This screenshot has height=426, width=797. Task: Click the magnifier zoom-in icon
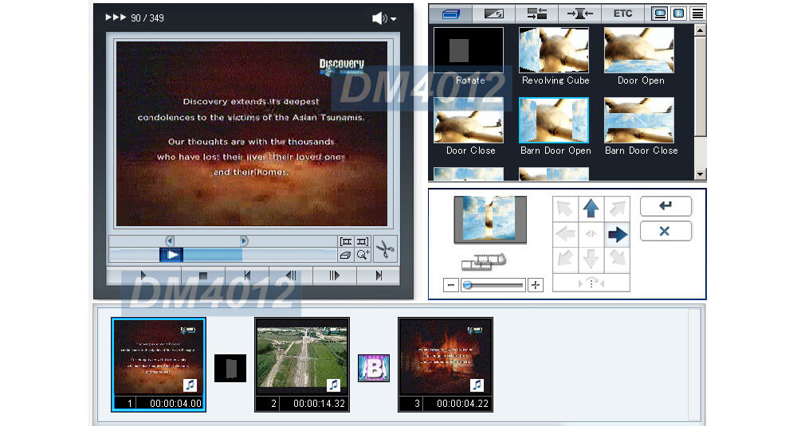(x=363, y=255)
